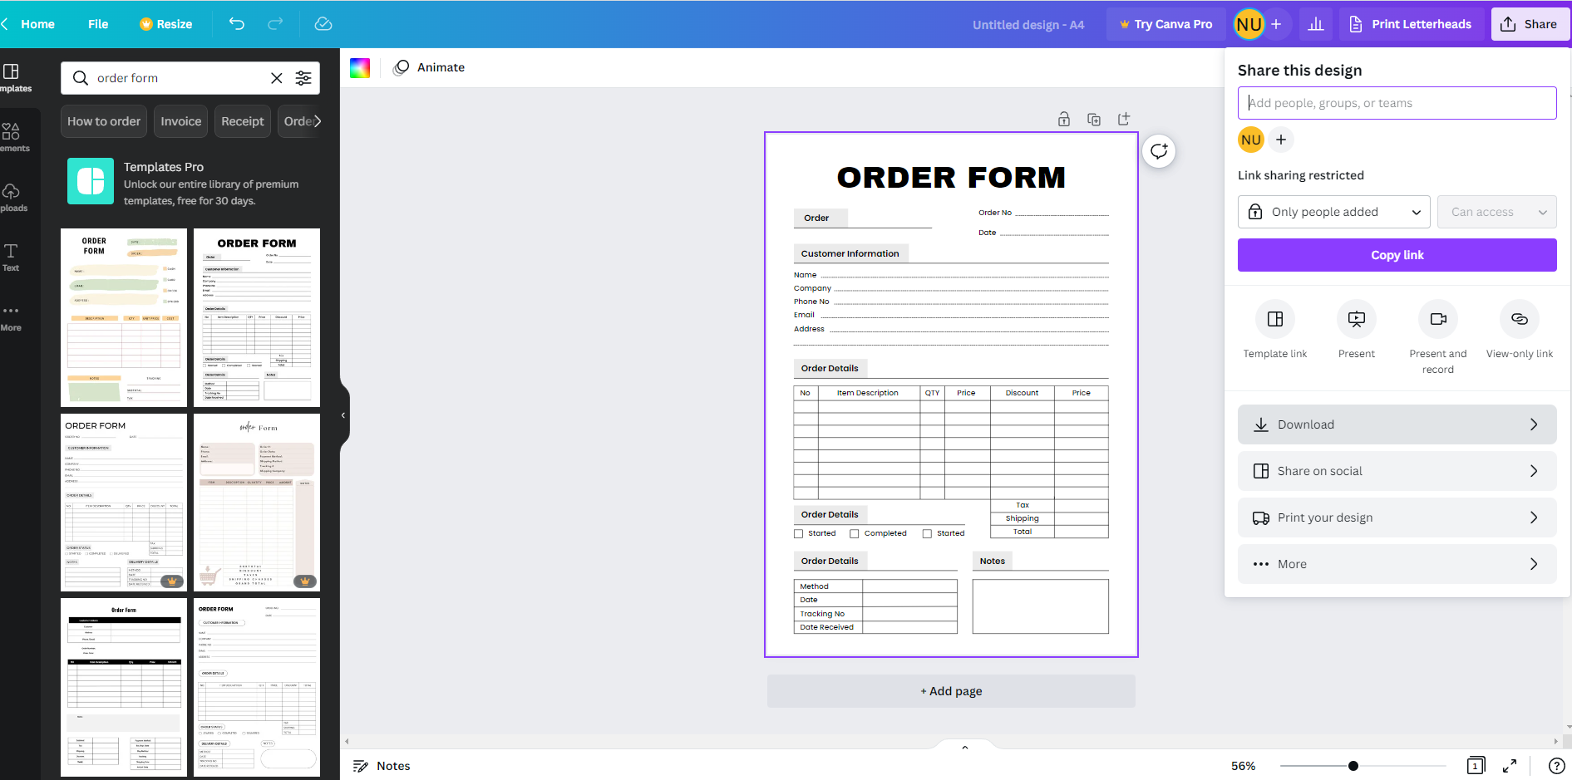Duplicate the current page
Screen dimensions: 1572x780
(x=1094, y=119)
